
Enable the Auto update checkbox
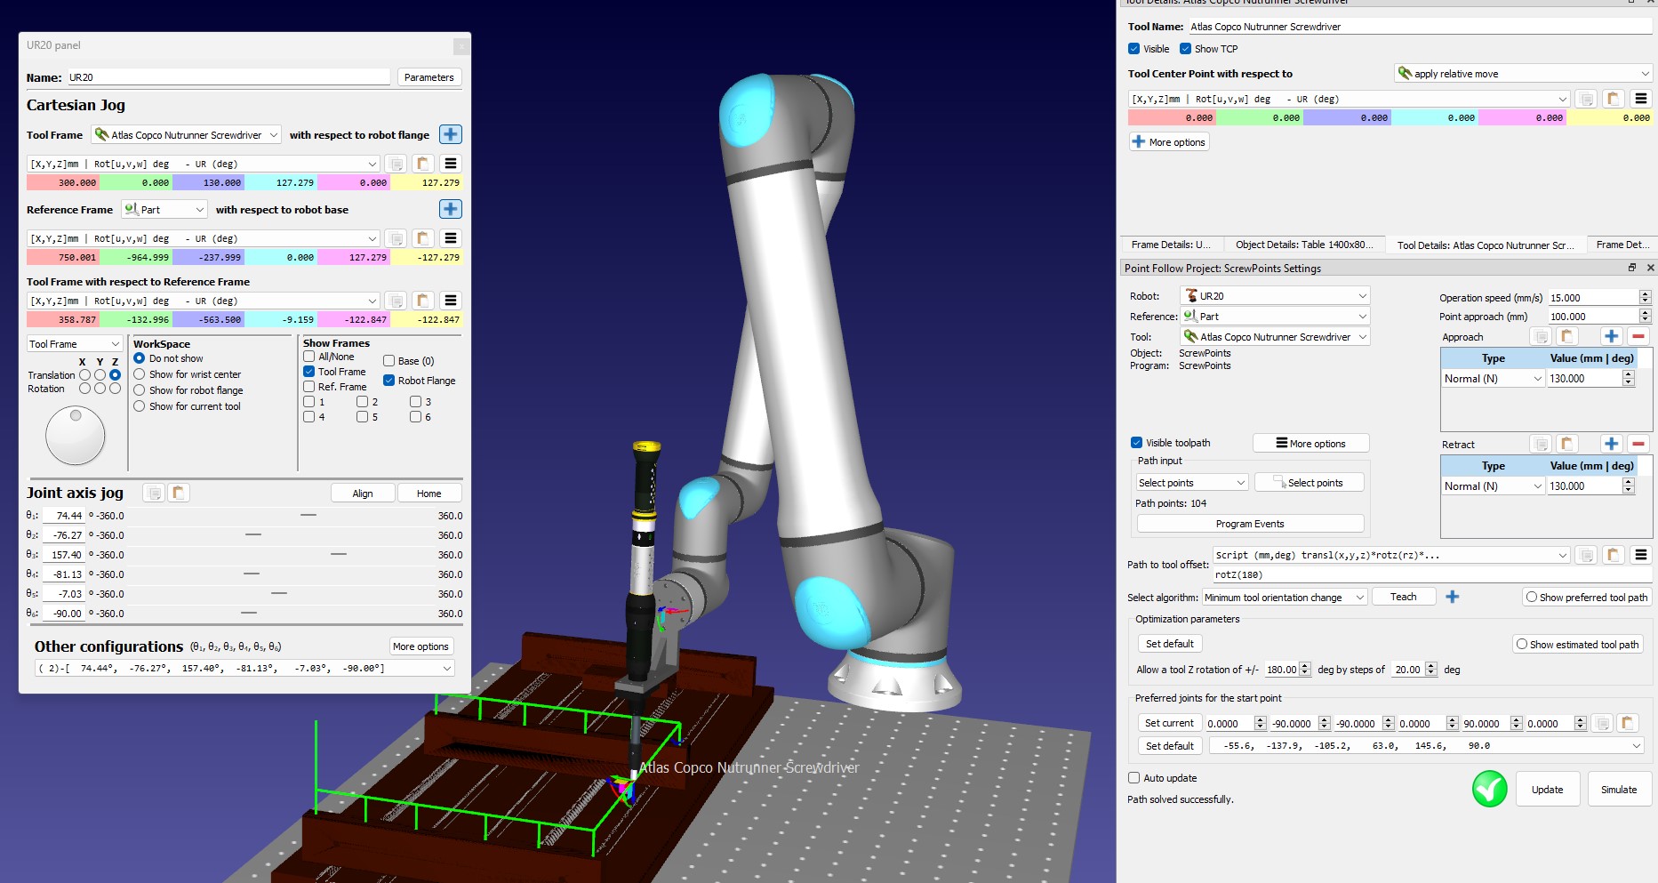(1134, 778)
